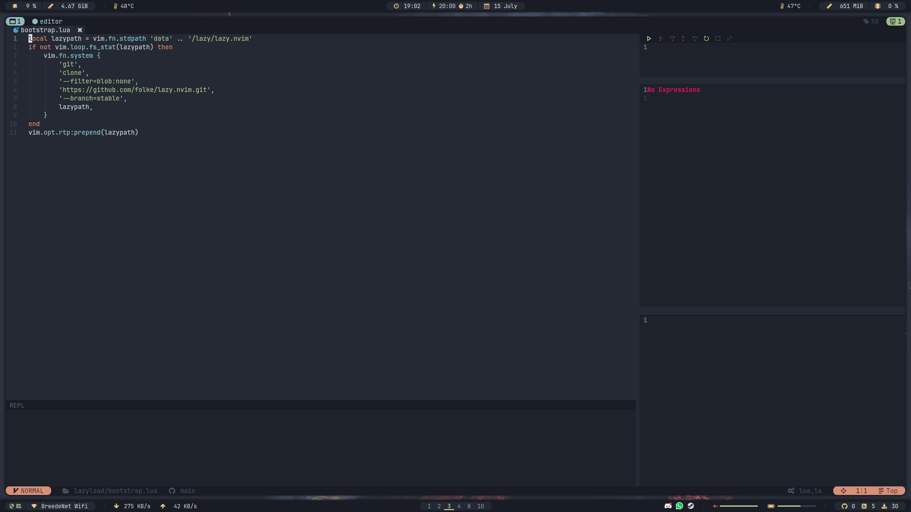Screen dimensions: 911x512
Task: Click the Step Over debug icon
Action: coord(672,38)
